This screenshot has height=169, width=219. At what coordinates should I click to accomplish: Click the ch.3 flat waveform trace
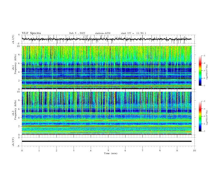point(106,141)
